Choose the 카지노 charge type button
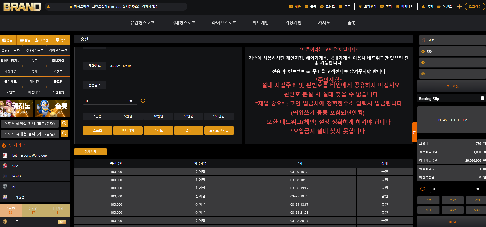 coord(158,130)
